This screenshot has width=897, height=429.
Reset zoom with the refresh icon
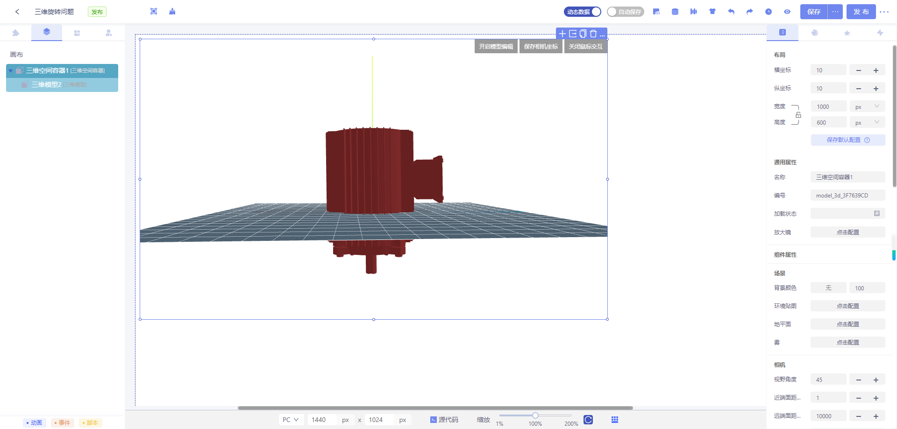(x=588, y=420)
